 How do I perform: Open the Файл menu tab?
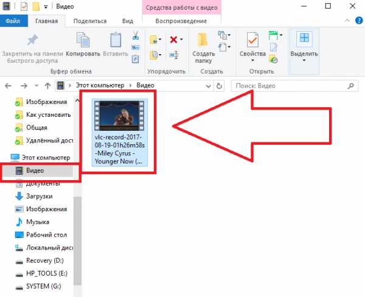click(x=13, y=21)
